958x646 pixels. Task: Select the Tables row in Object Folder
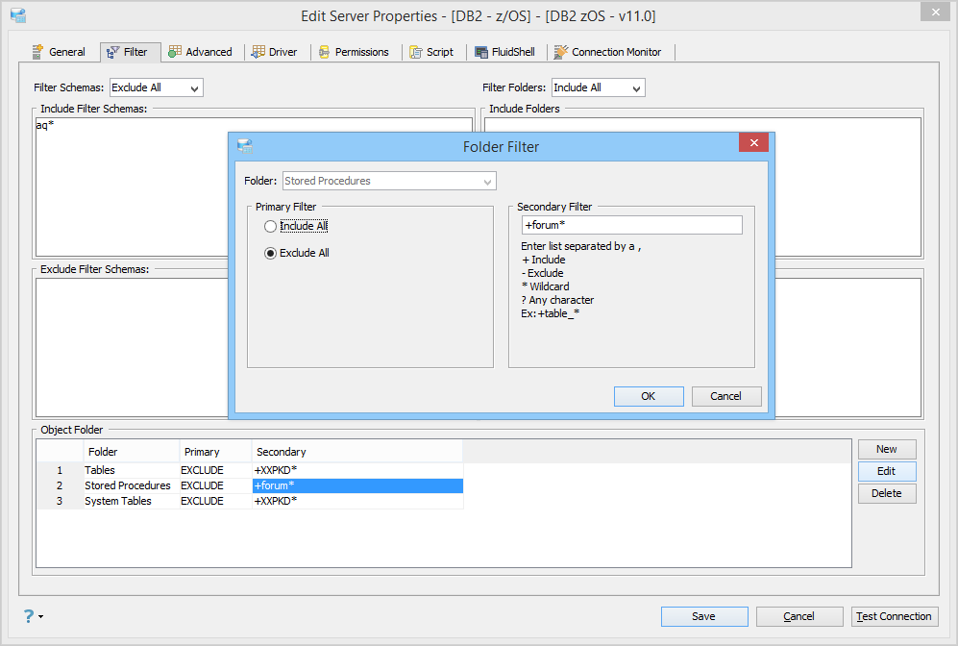tap(250, 470)
